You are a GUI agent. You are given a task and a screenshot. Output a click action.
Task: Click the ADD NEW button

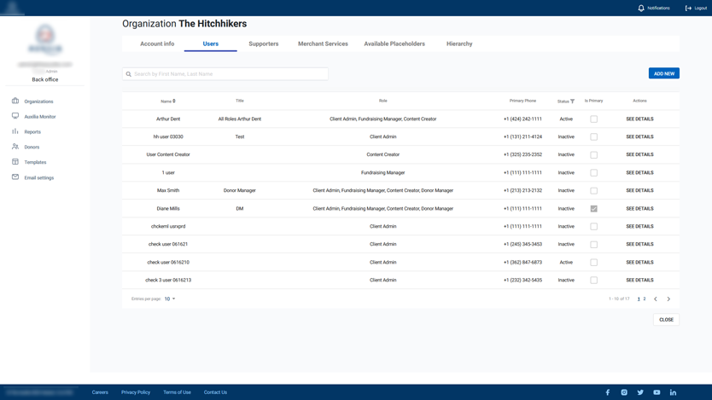click(x=663, y=73)
